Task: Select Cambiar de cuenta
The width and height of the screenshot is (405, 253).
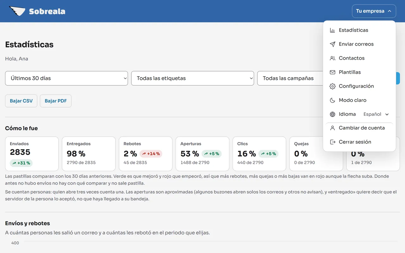Action: (359, 128)
